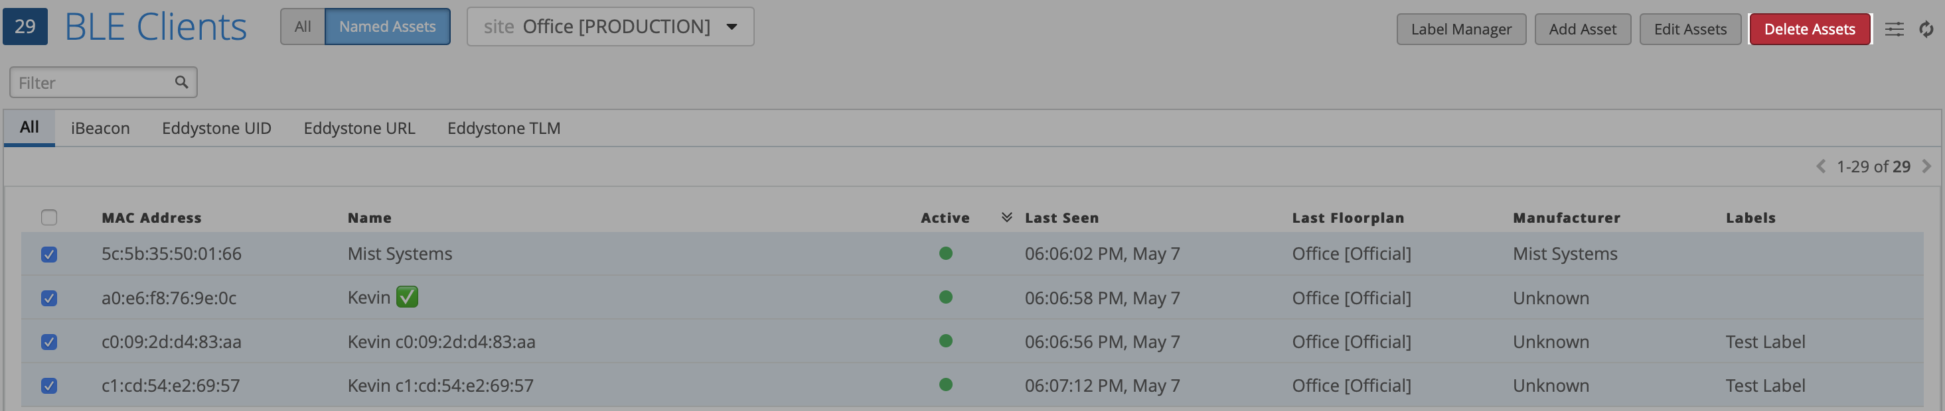Viewport: 1945px width, 411px height.
Task: Click the refresh icon
Action: pos(1926,29)
